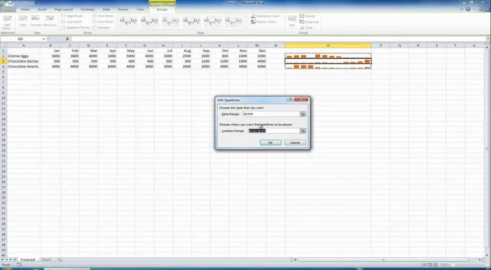Click the Clear sparklines button

point(308,27)
